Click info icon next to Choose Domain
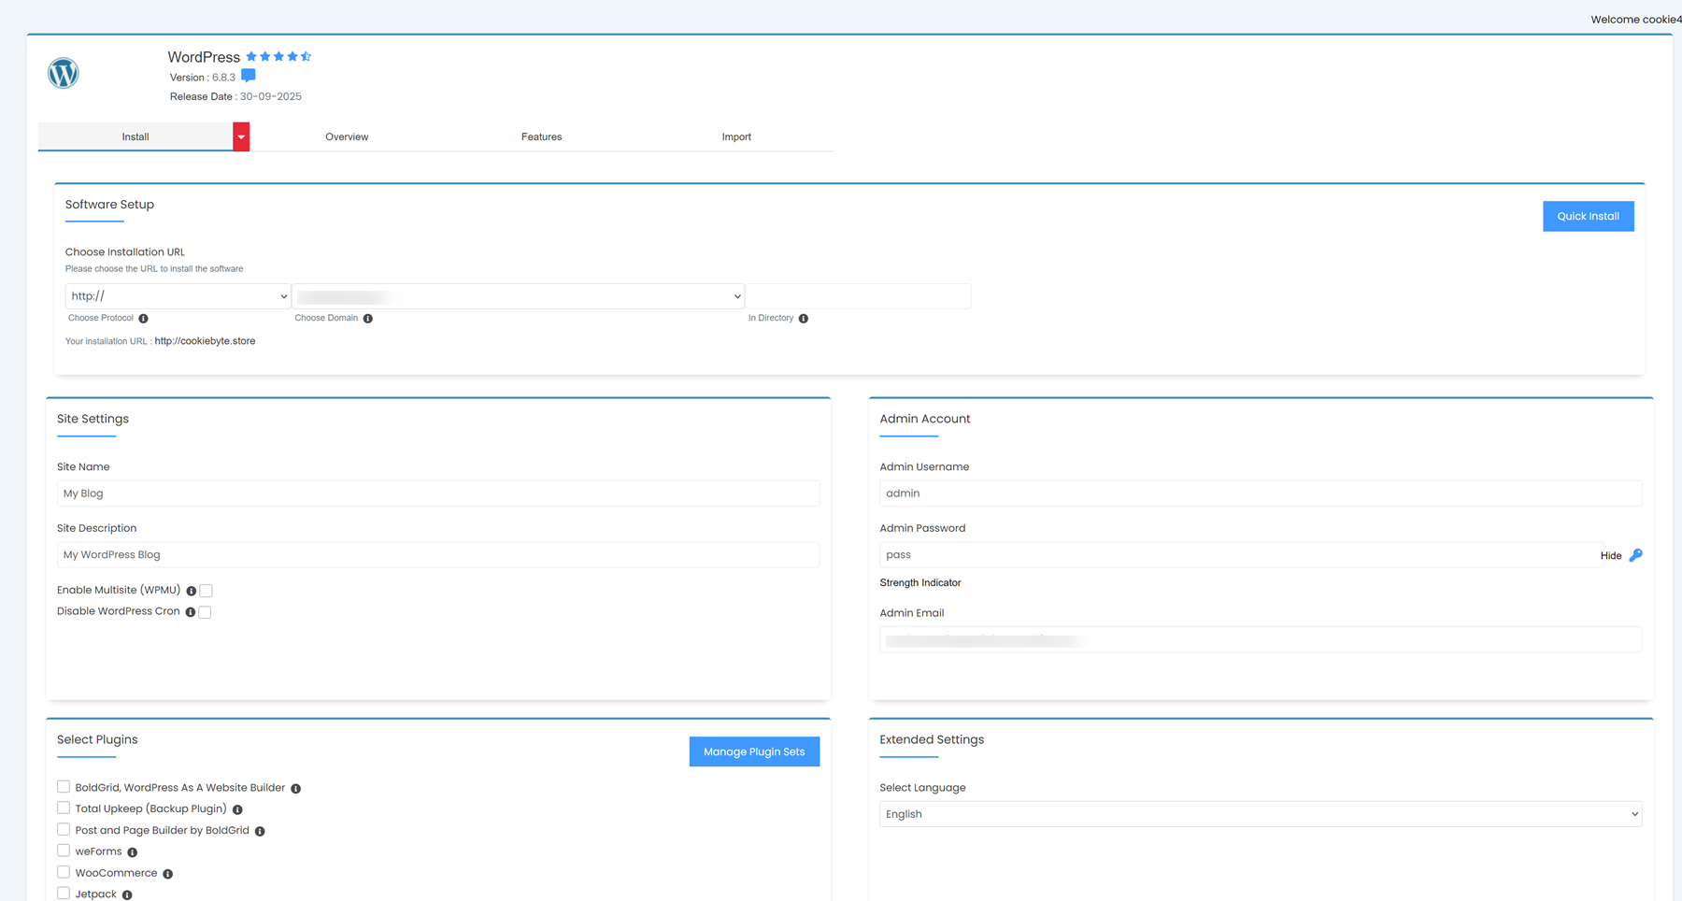This screenshot has width=1682, height=901. 368,319
